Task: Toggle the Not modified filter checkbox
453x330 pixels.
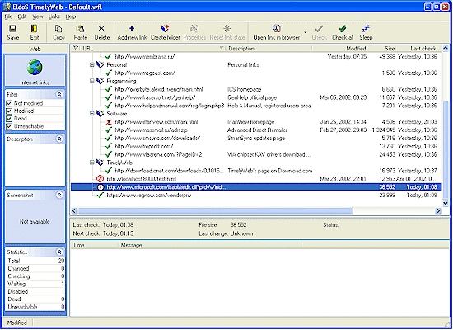Action: [x=9, y=103]
